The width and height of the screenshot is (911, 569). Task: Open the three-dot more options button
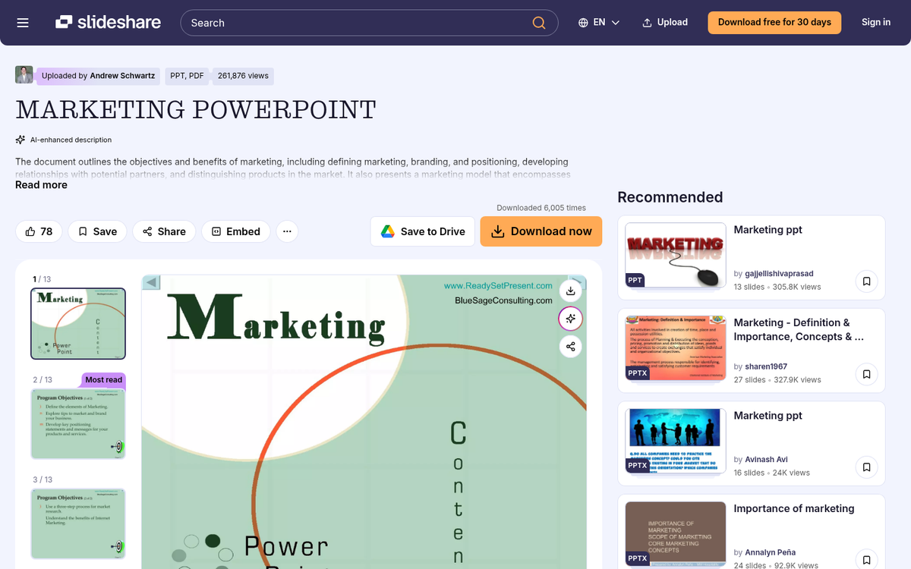click(287, 231)
